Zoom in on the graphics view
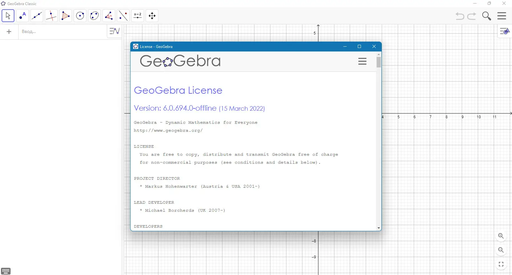This screenshot has height=275, width=512. [x=501, y=236]
